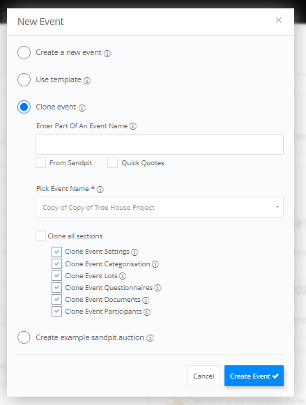
Task: Click info icon beside Create example sandpit auction
Action: click(x=150, y=338)
